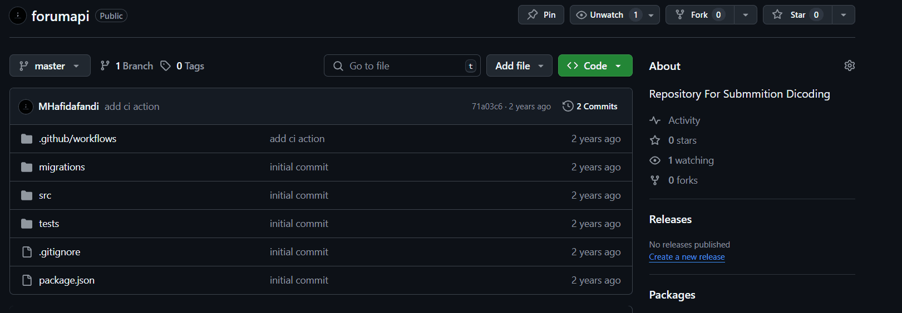The width and height of the screenshot is (902, 313).
Task: Pin the repository with Pin button
Action: [x=541, y=15]
